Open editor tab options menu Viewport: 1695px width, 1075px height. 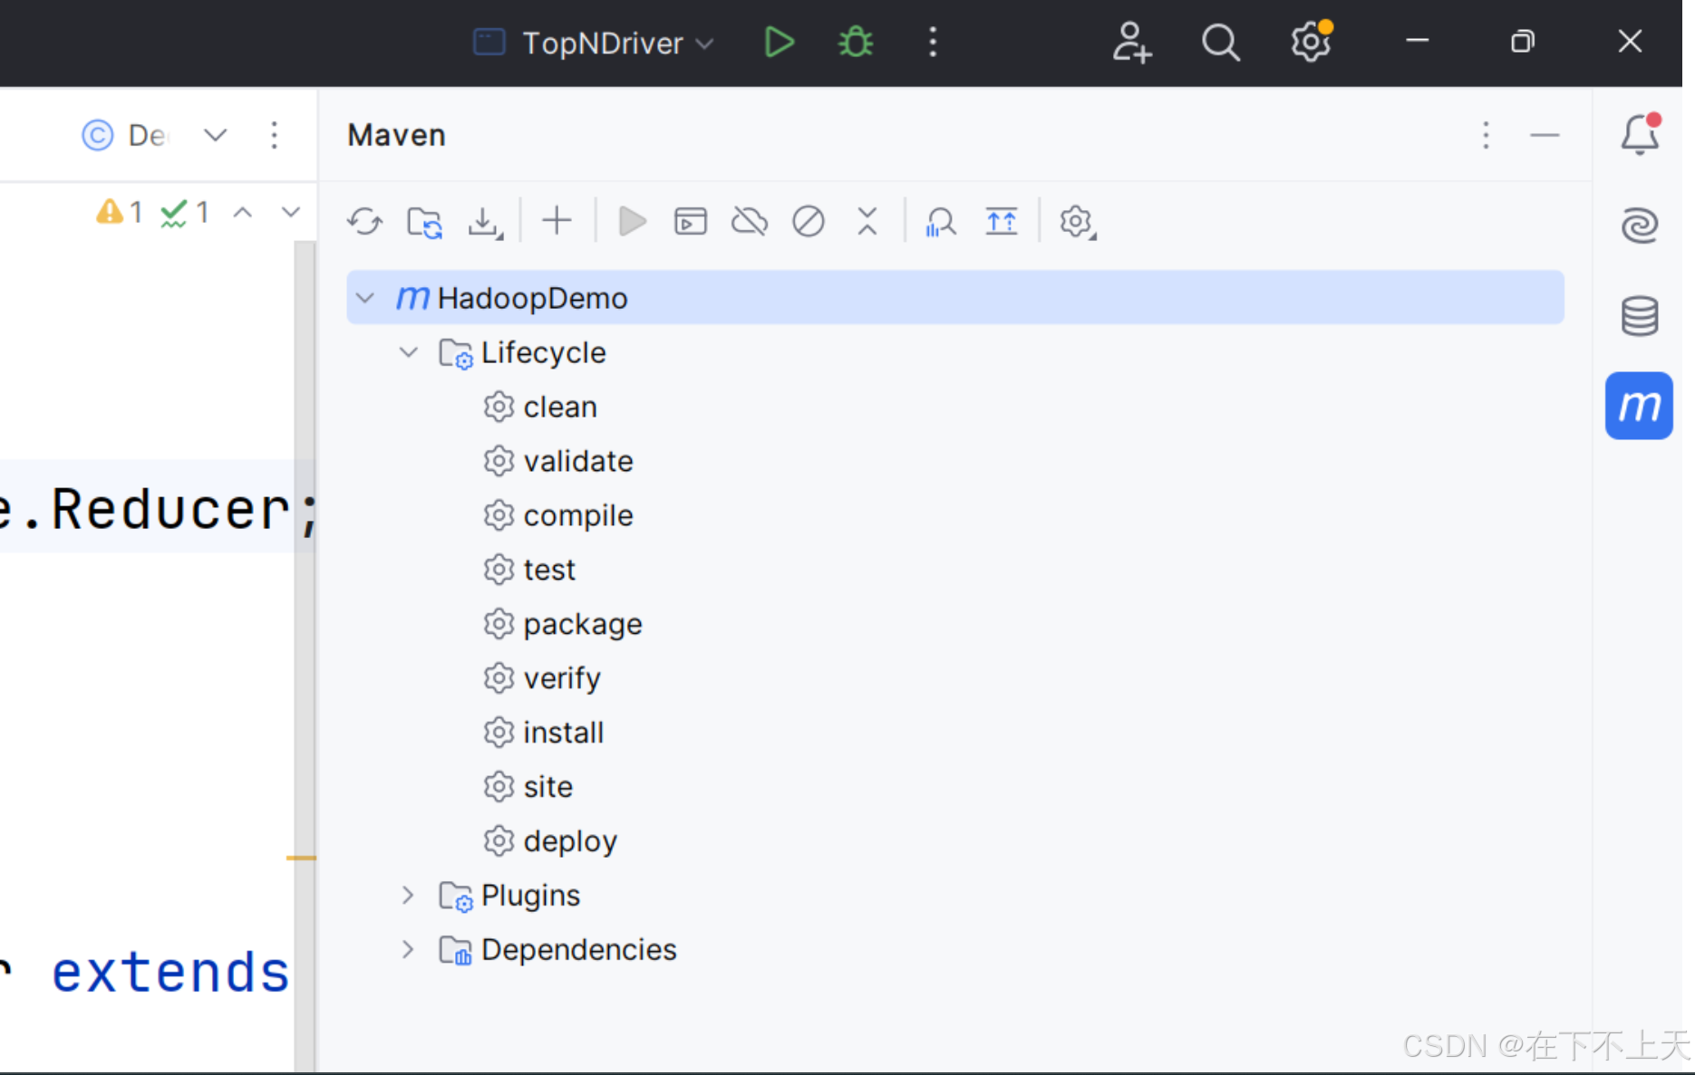[275, 136]
